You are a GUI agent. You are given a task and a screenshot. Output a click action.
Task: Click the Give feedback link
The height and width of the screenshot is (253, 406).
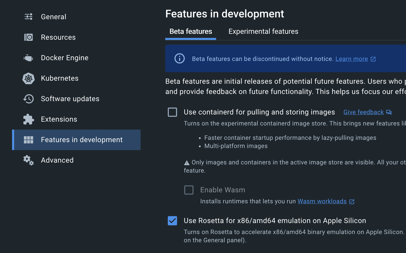pos(363,112)
